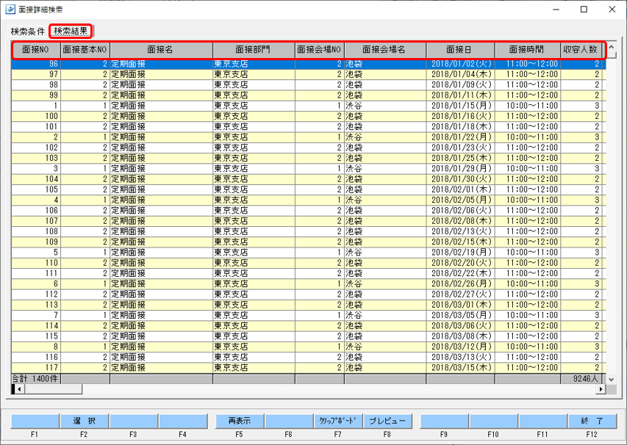This screenshot has height=445, width=627.
Task: Click date cell 2018/03/12(月)
Action: [461, 347]
